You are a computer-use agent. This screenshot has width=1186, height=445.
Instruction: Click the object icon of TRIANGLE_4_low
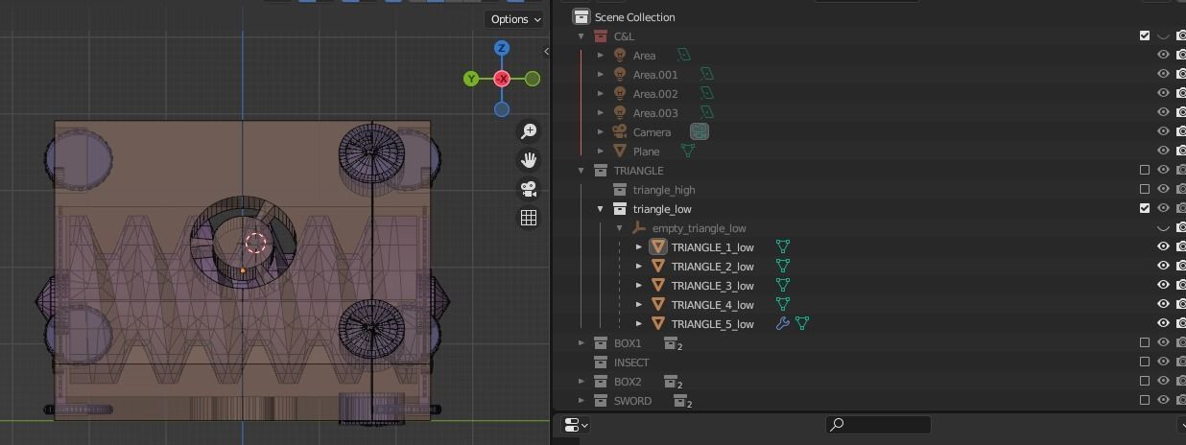point(658,304)
